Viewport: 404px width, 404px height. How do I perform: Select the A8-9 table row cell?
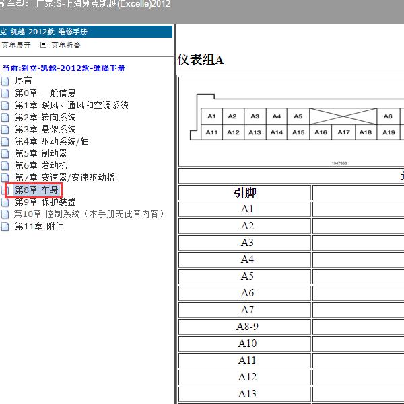[244, 327]
